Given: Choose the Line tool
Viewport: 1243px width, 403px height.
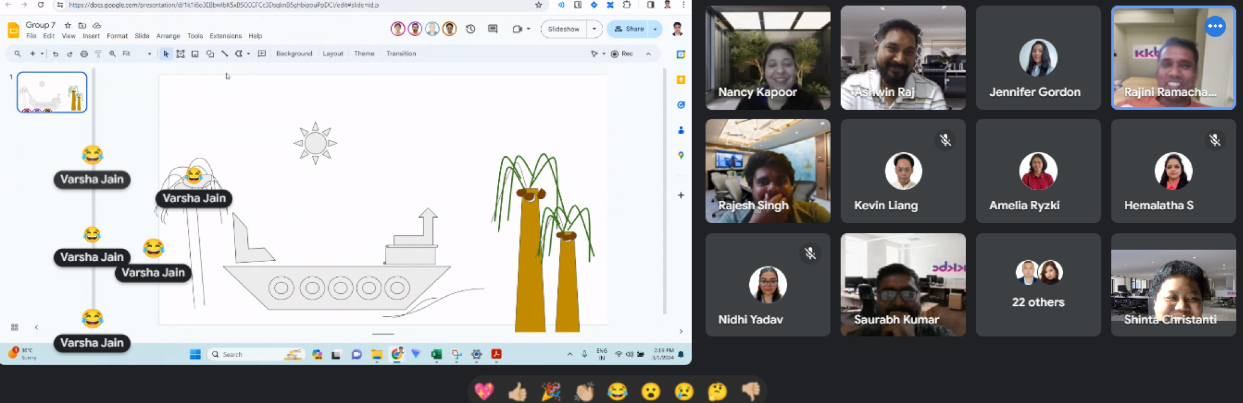Looking at the screenshot, I should [224, 54].
